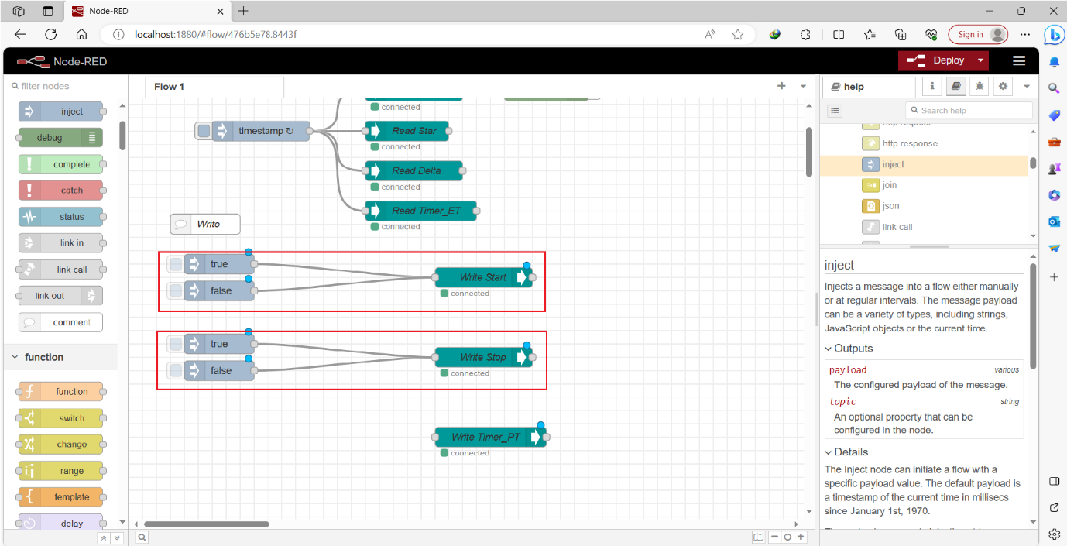
Task: Zoom in on the flow canvas
Action: [x=801, y=537]
